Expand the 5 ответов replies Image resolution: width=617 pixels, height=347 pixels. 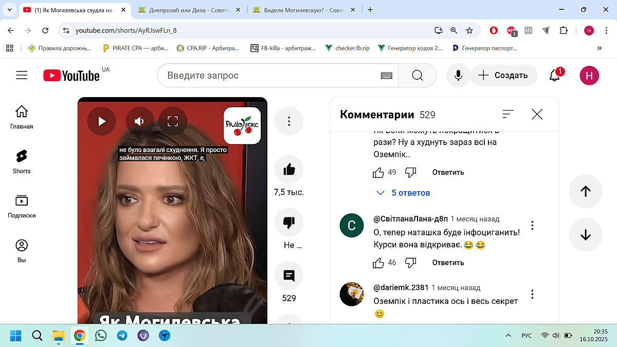click(x=404, y=193)
